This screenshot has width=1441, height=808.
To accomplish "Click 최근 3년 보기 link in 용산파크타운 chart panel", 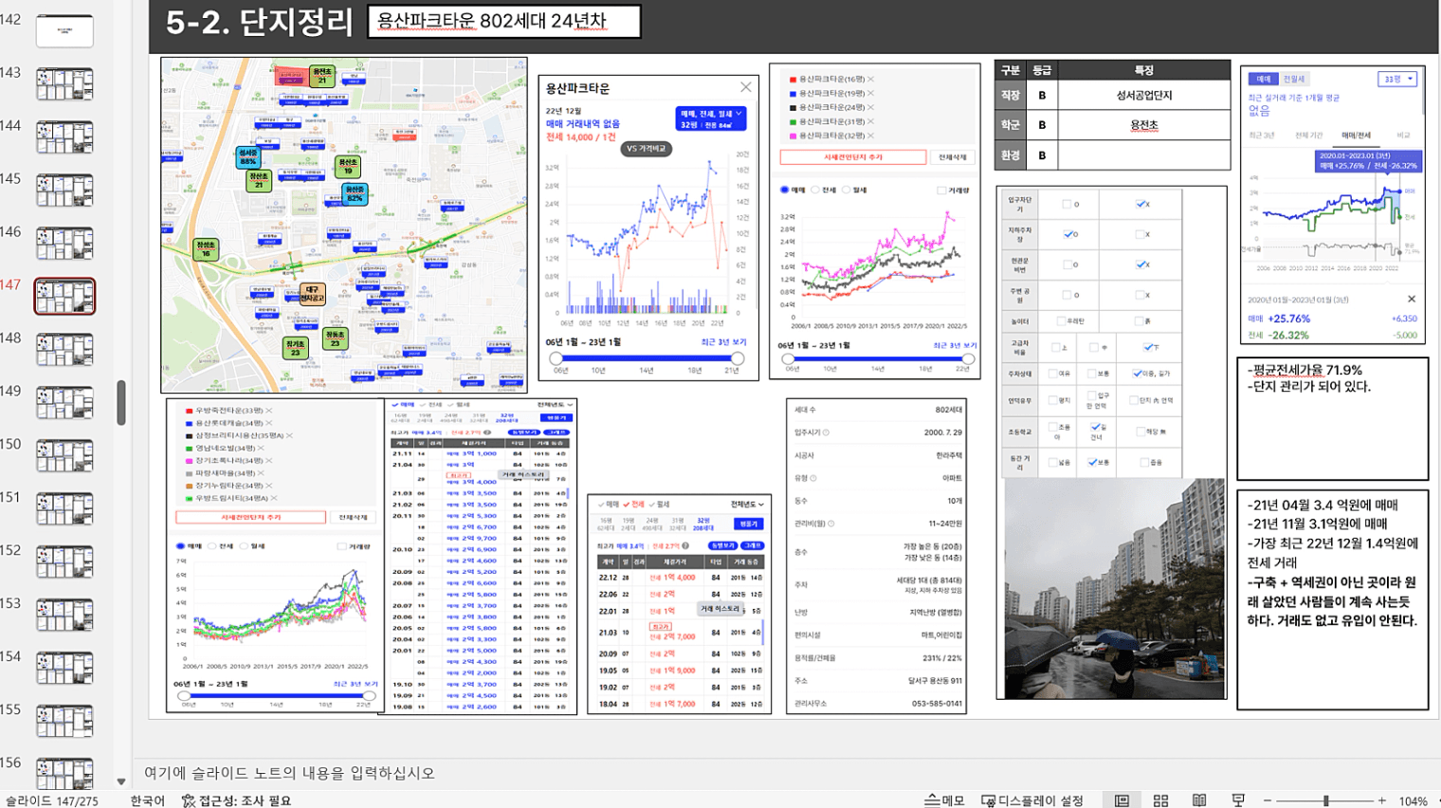I will tap(723, 342).
